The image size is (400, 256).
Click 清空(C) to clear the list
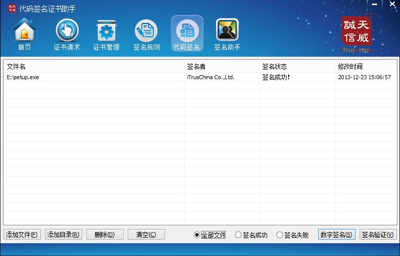146,235
